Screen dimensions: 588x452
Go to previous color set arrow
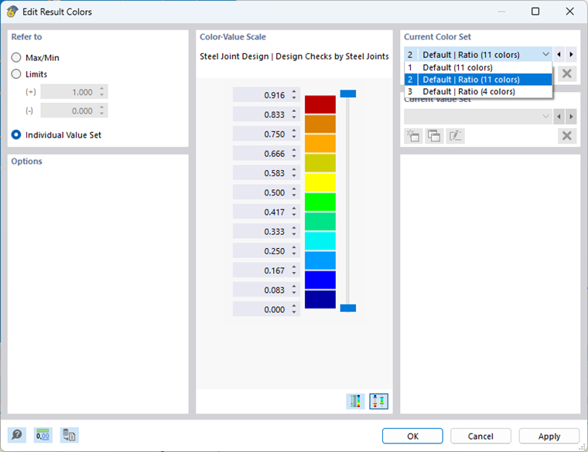coord(559,55)
